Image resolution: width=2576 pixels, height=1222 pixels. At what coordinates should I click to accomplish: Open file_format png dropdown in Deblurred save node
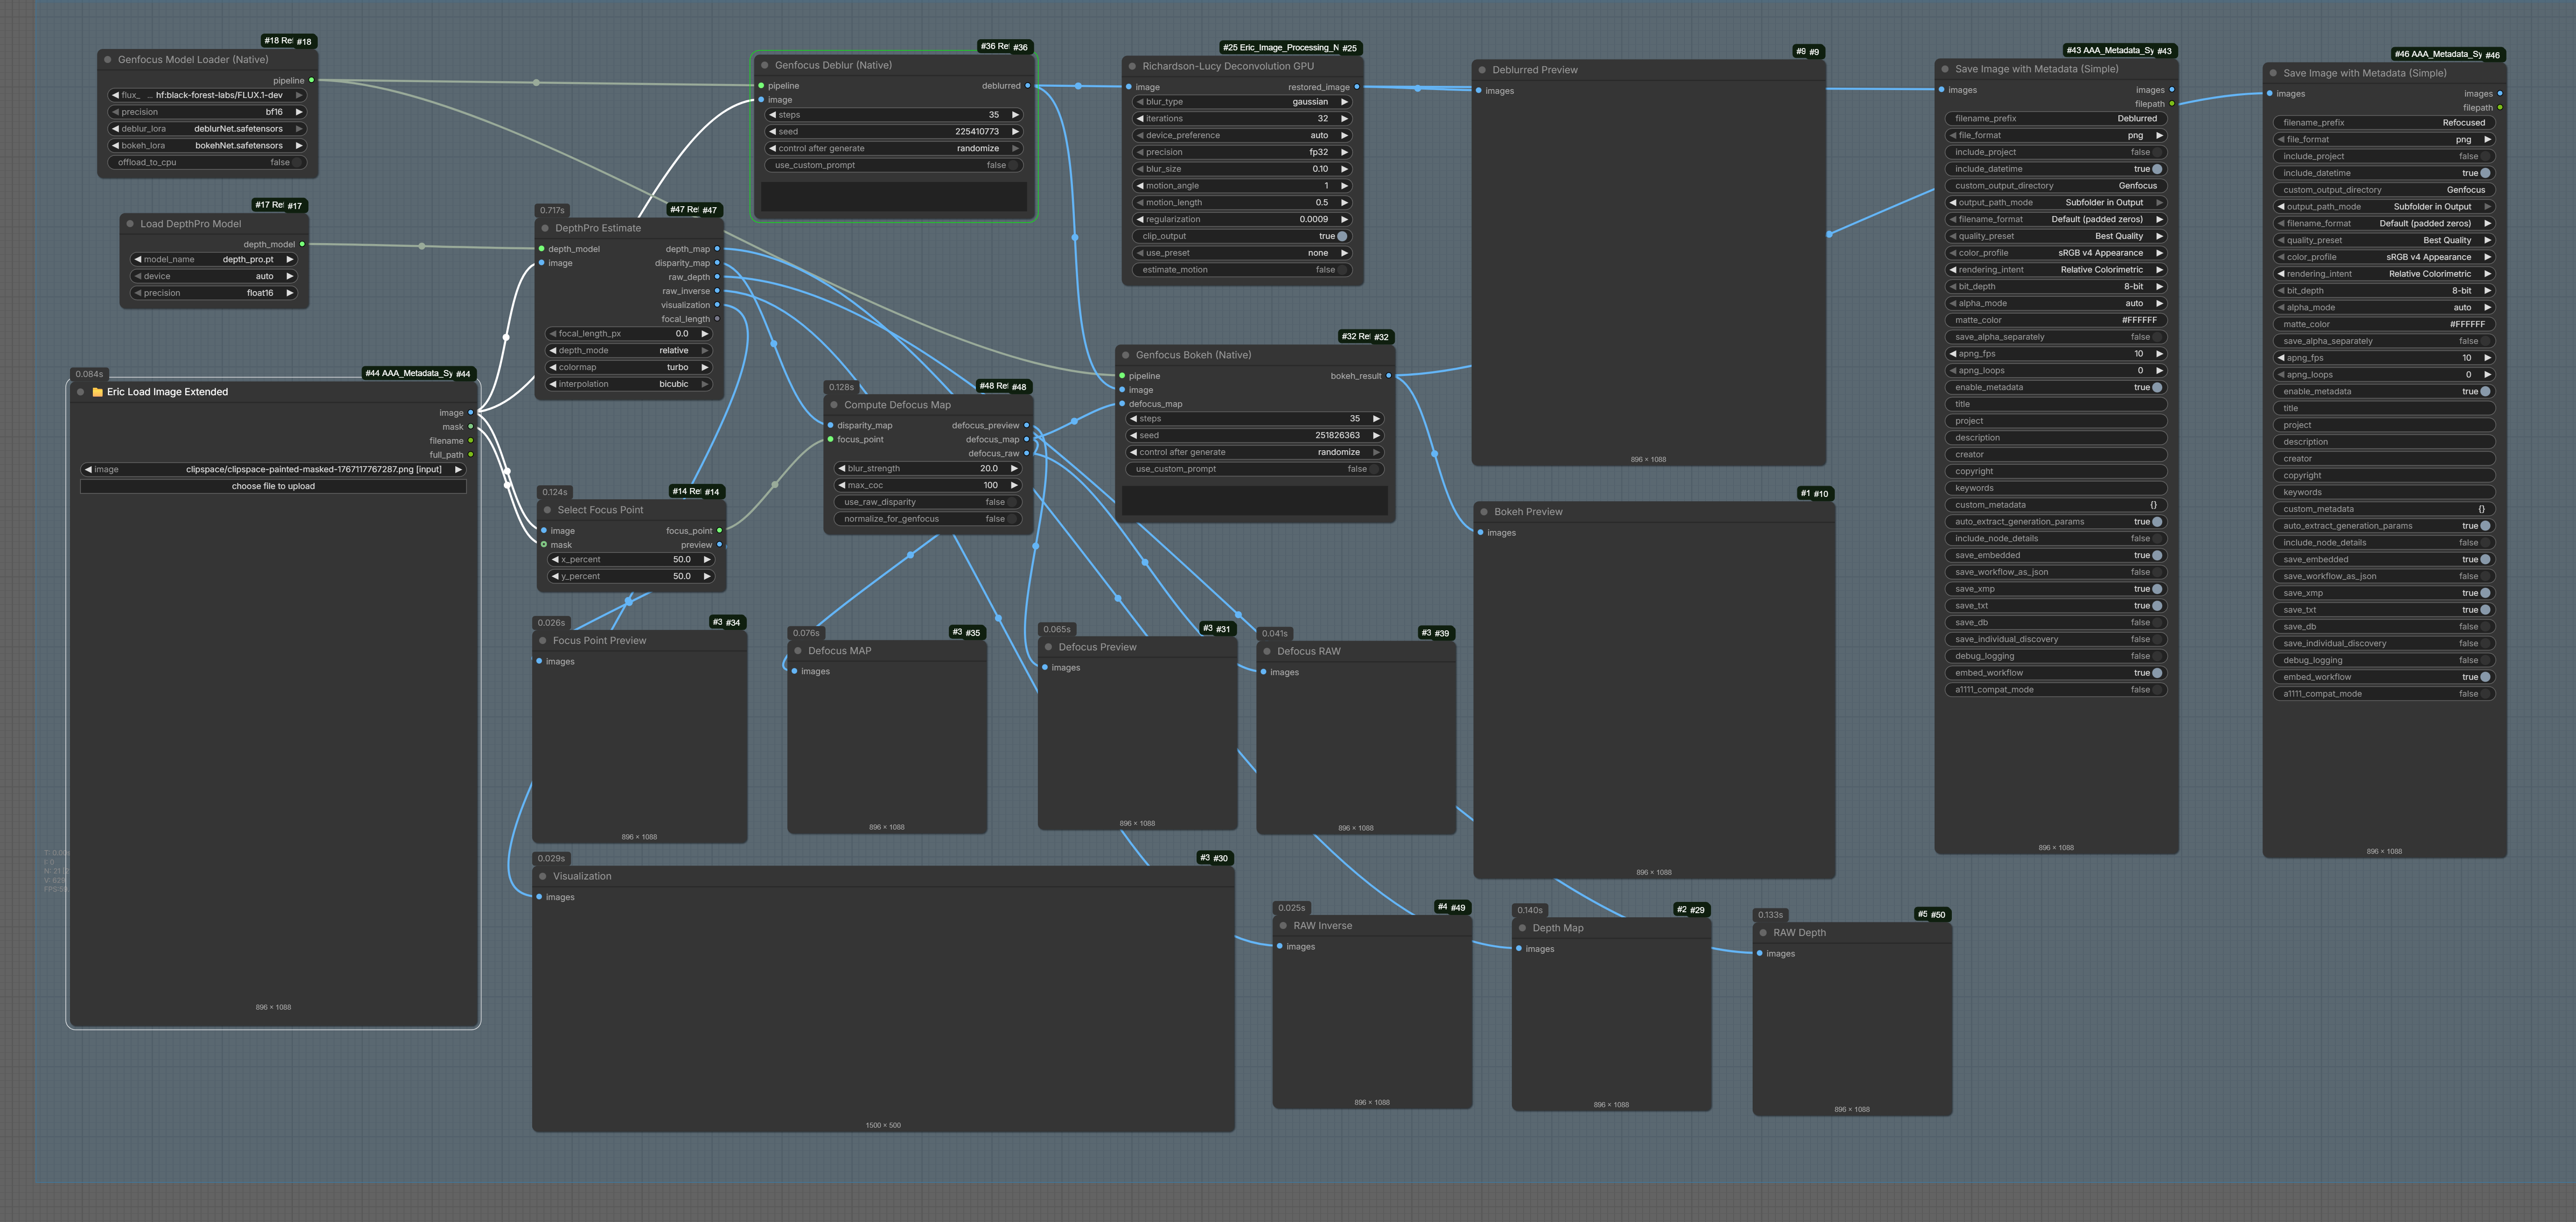click(2056, 135)
